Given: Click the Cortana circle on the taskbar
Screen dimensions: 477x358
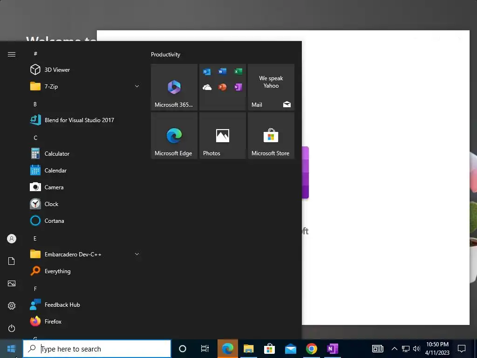Looking at the screenshot, I should 183,349.
